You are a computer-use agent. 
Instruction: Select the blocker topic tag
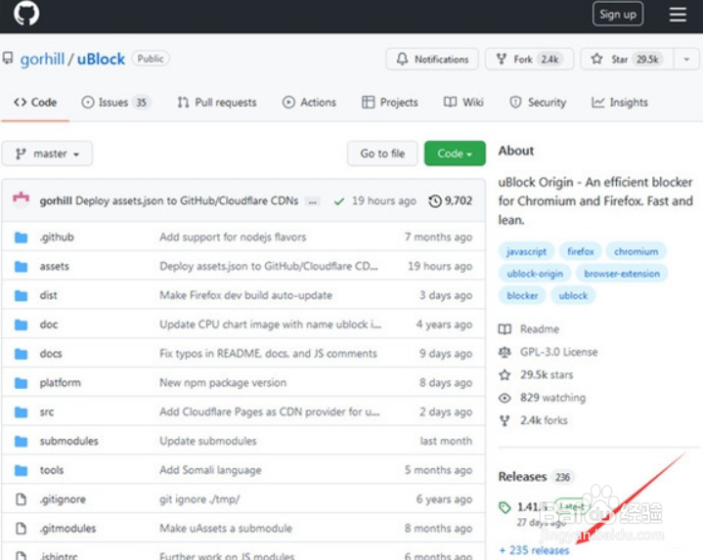[522, 295]
